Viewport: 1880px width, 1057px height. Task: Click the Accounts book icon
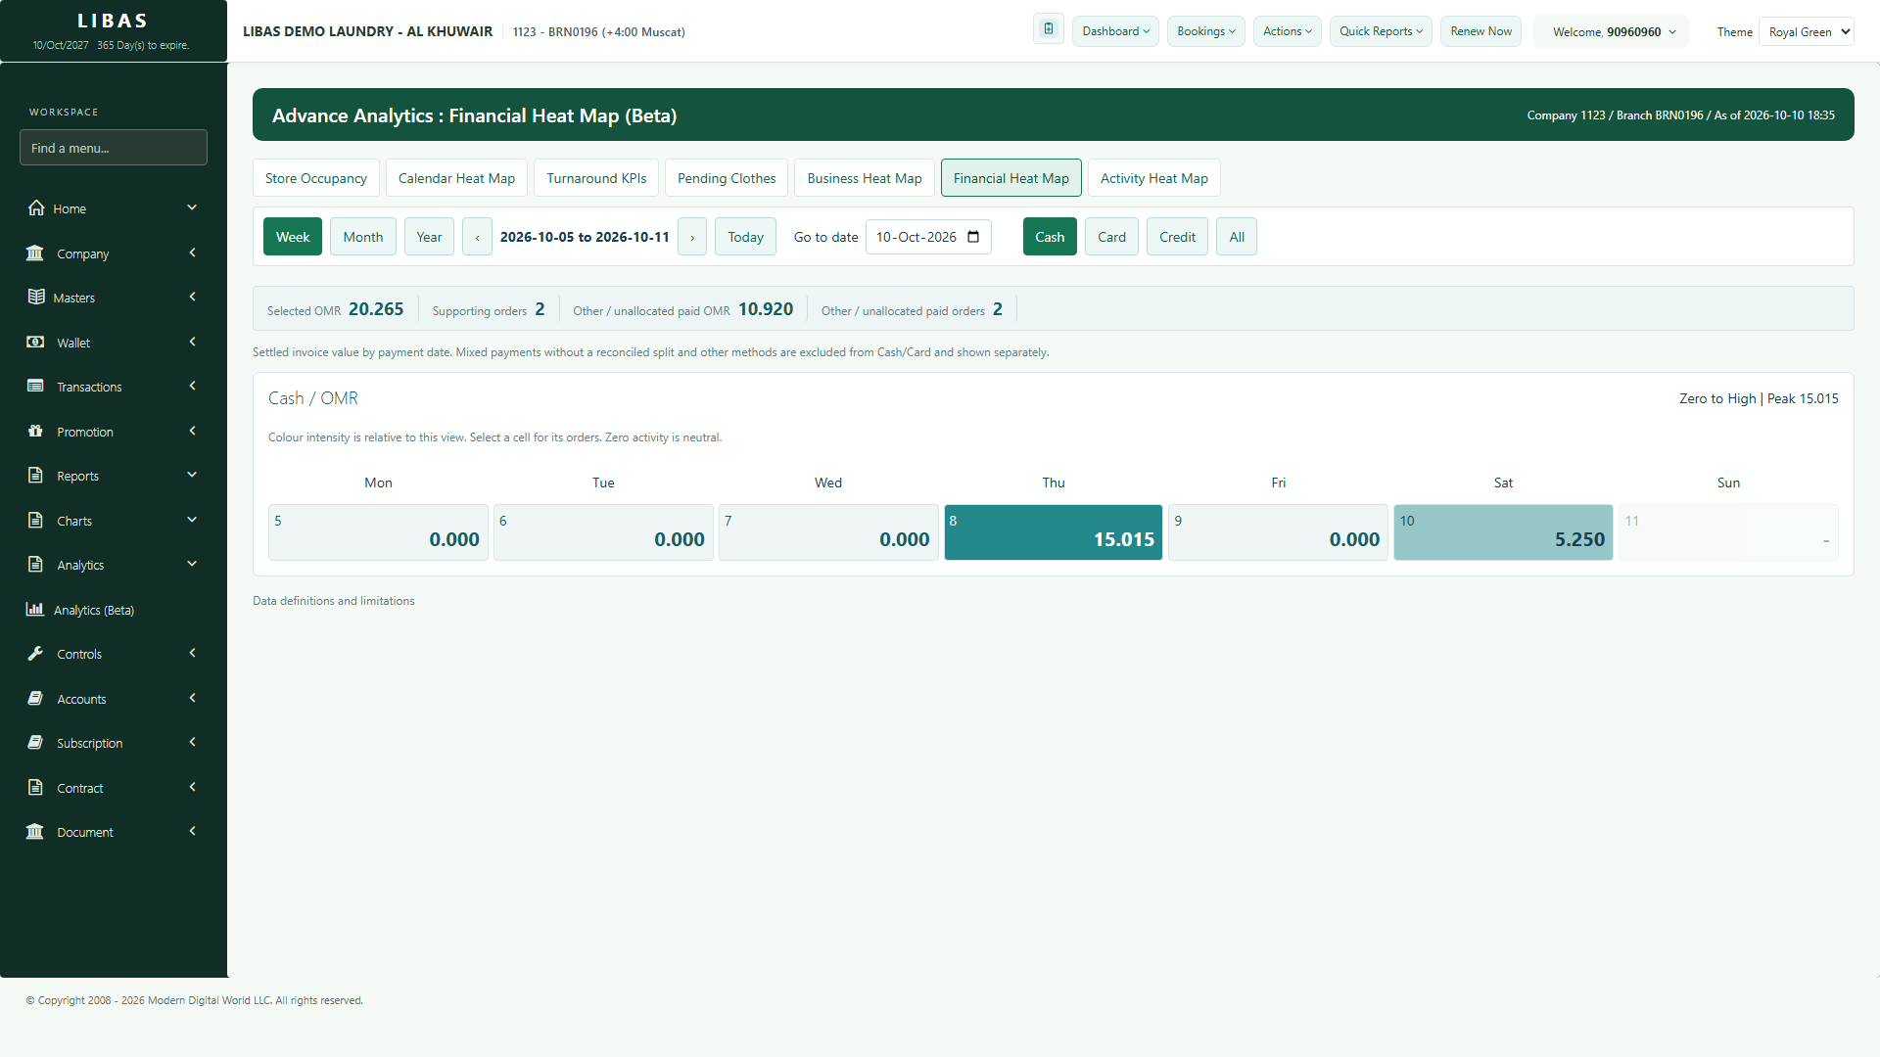pos(35,698)
